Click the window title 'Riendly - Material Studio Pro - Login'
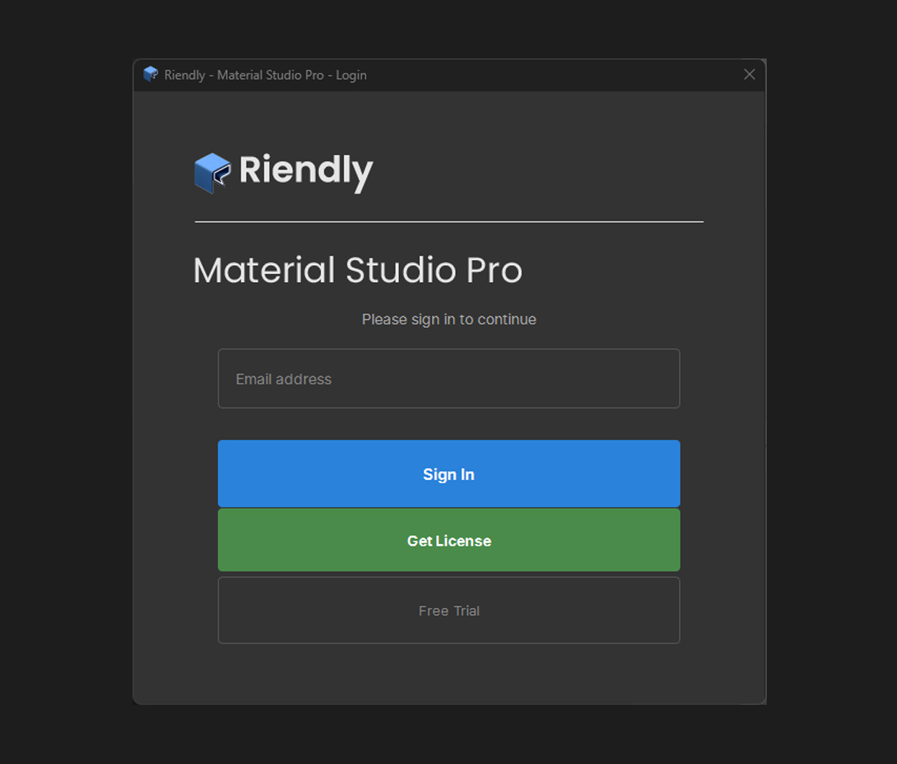Viewport: 897px width, 764px height. [x=265, y=75]
